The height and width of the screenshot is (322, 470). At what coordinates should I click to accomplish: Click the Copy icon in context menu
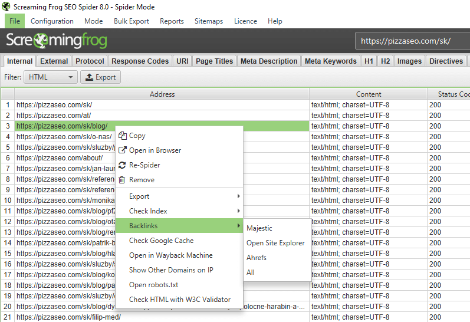(122, 136)
